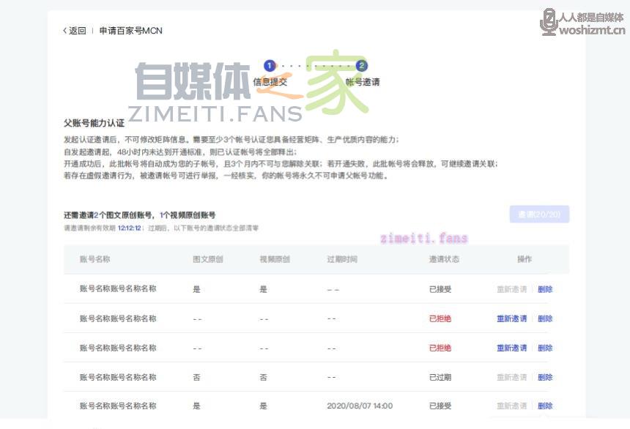Delete the row expiring 2020/08/07 14:00
Viewport: 630px width, 429px height.
545,406
